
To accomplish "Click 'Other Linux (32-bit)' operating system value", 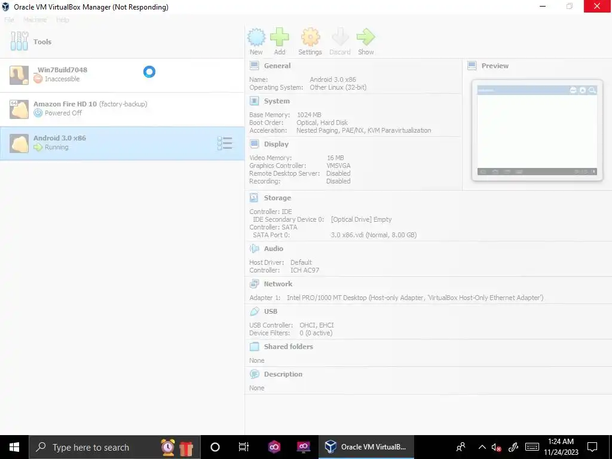I will pyautogui.click(x=338, y=87).
